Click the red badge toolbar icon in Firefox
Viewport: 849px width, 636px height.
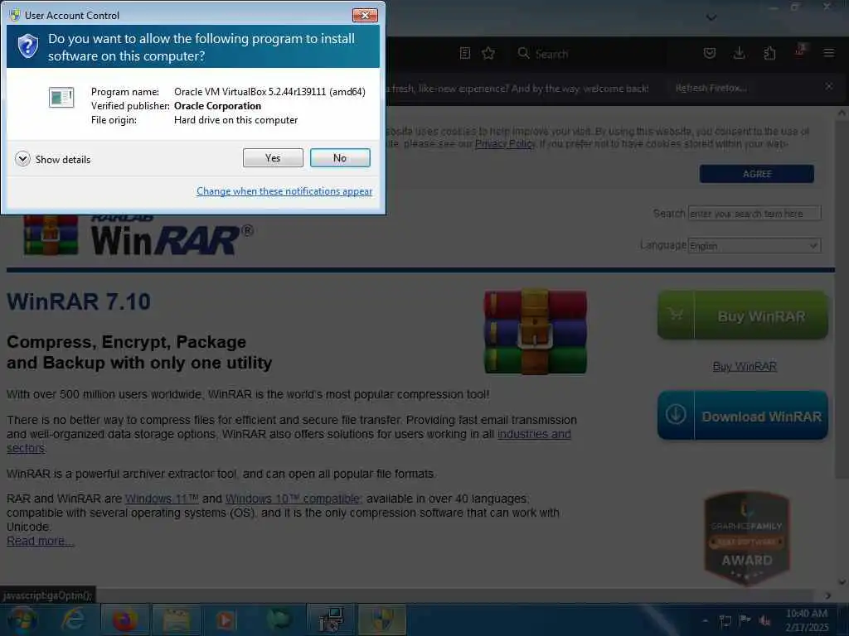pos(800,51)
